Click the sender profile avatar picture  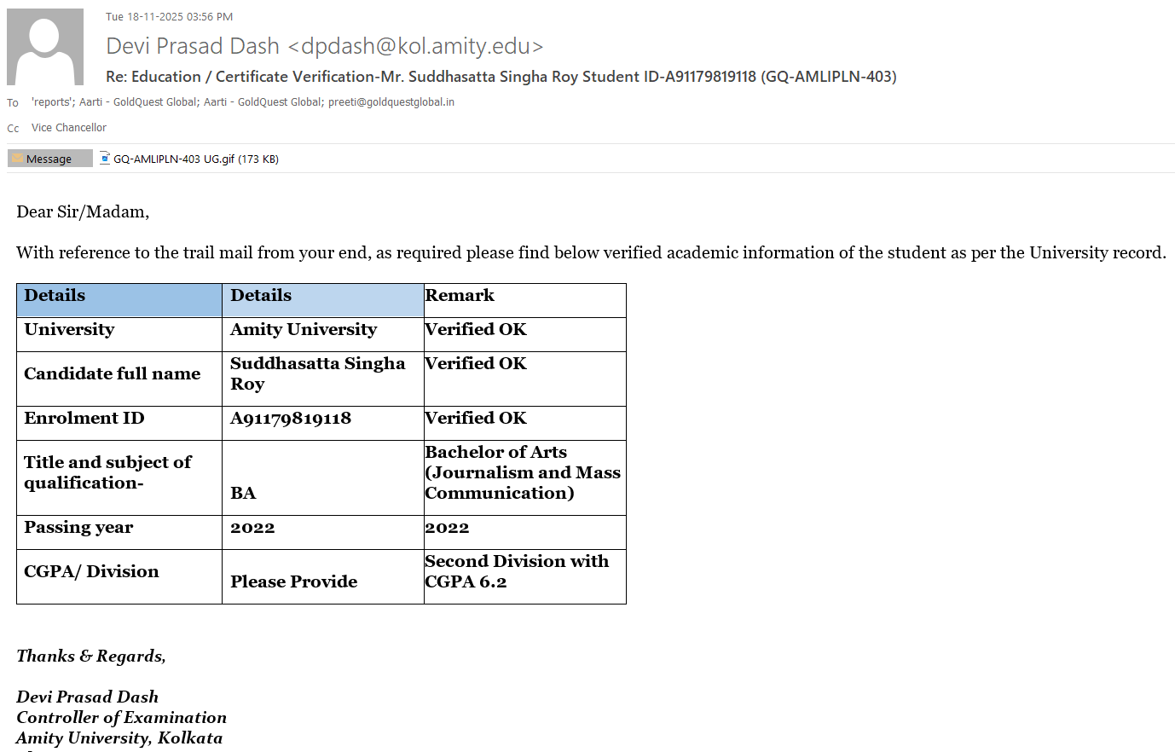coord(45,47)
